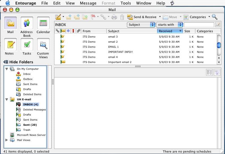This screenshot has width=225, height=154.
Task: Select the UH E-mail INBOX (4) folder
Action: click(31, 105)
